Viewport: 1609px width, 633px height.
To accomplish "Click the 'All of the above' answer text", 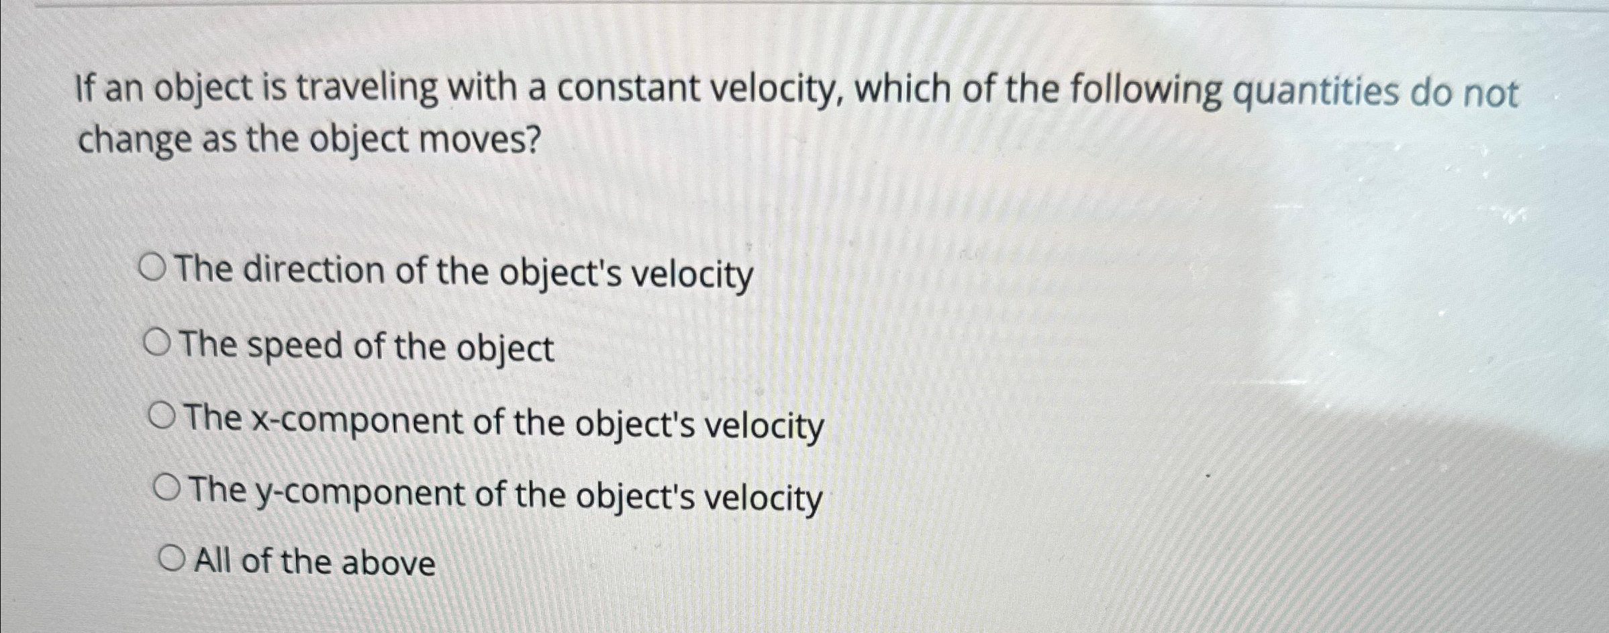I will click(x=312, y=561).
